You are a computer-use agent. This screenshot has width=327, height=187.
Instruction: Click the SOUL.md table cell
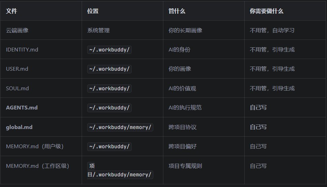click(17, 88)
